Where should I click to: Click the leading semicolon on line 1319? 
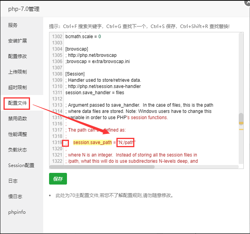[66, 143]
